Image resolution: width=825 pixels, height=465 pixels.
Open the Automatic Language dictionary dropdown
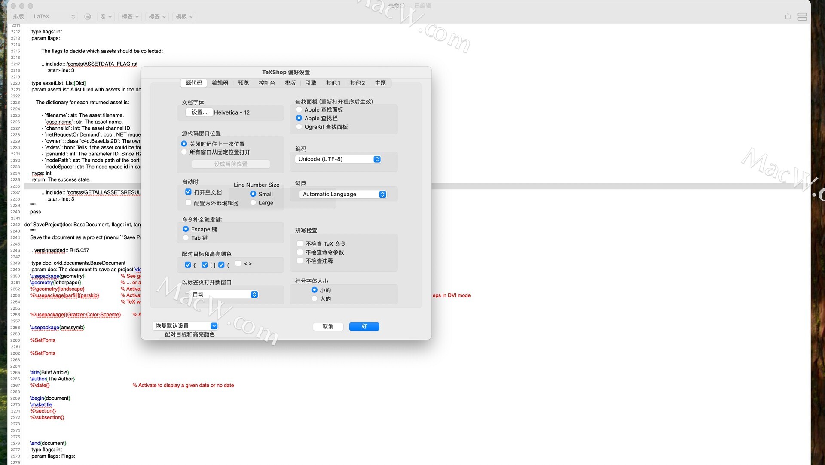click(x=342, y=195)
